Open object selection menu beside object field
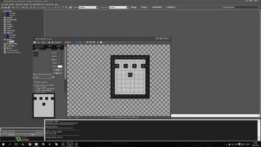Image resolution: width=261 pixels, height=147 pixels. click(x=53, y=77)
